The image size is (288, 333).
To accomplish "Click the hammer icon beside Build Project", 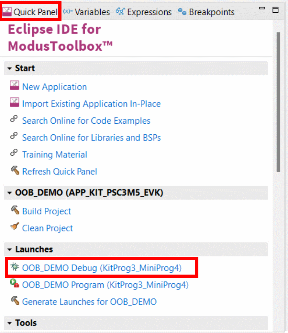I will click(15, 210).
